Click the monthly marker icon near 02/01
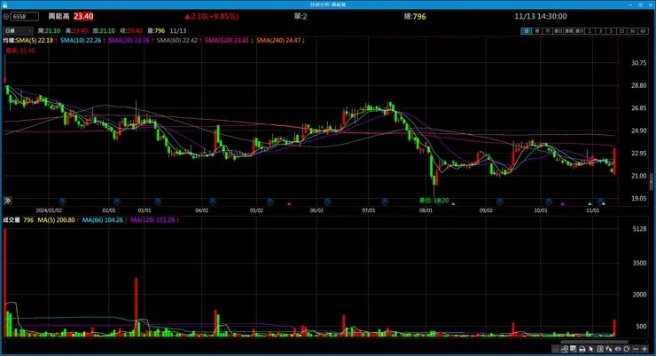 coord(117,202)
